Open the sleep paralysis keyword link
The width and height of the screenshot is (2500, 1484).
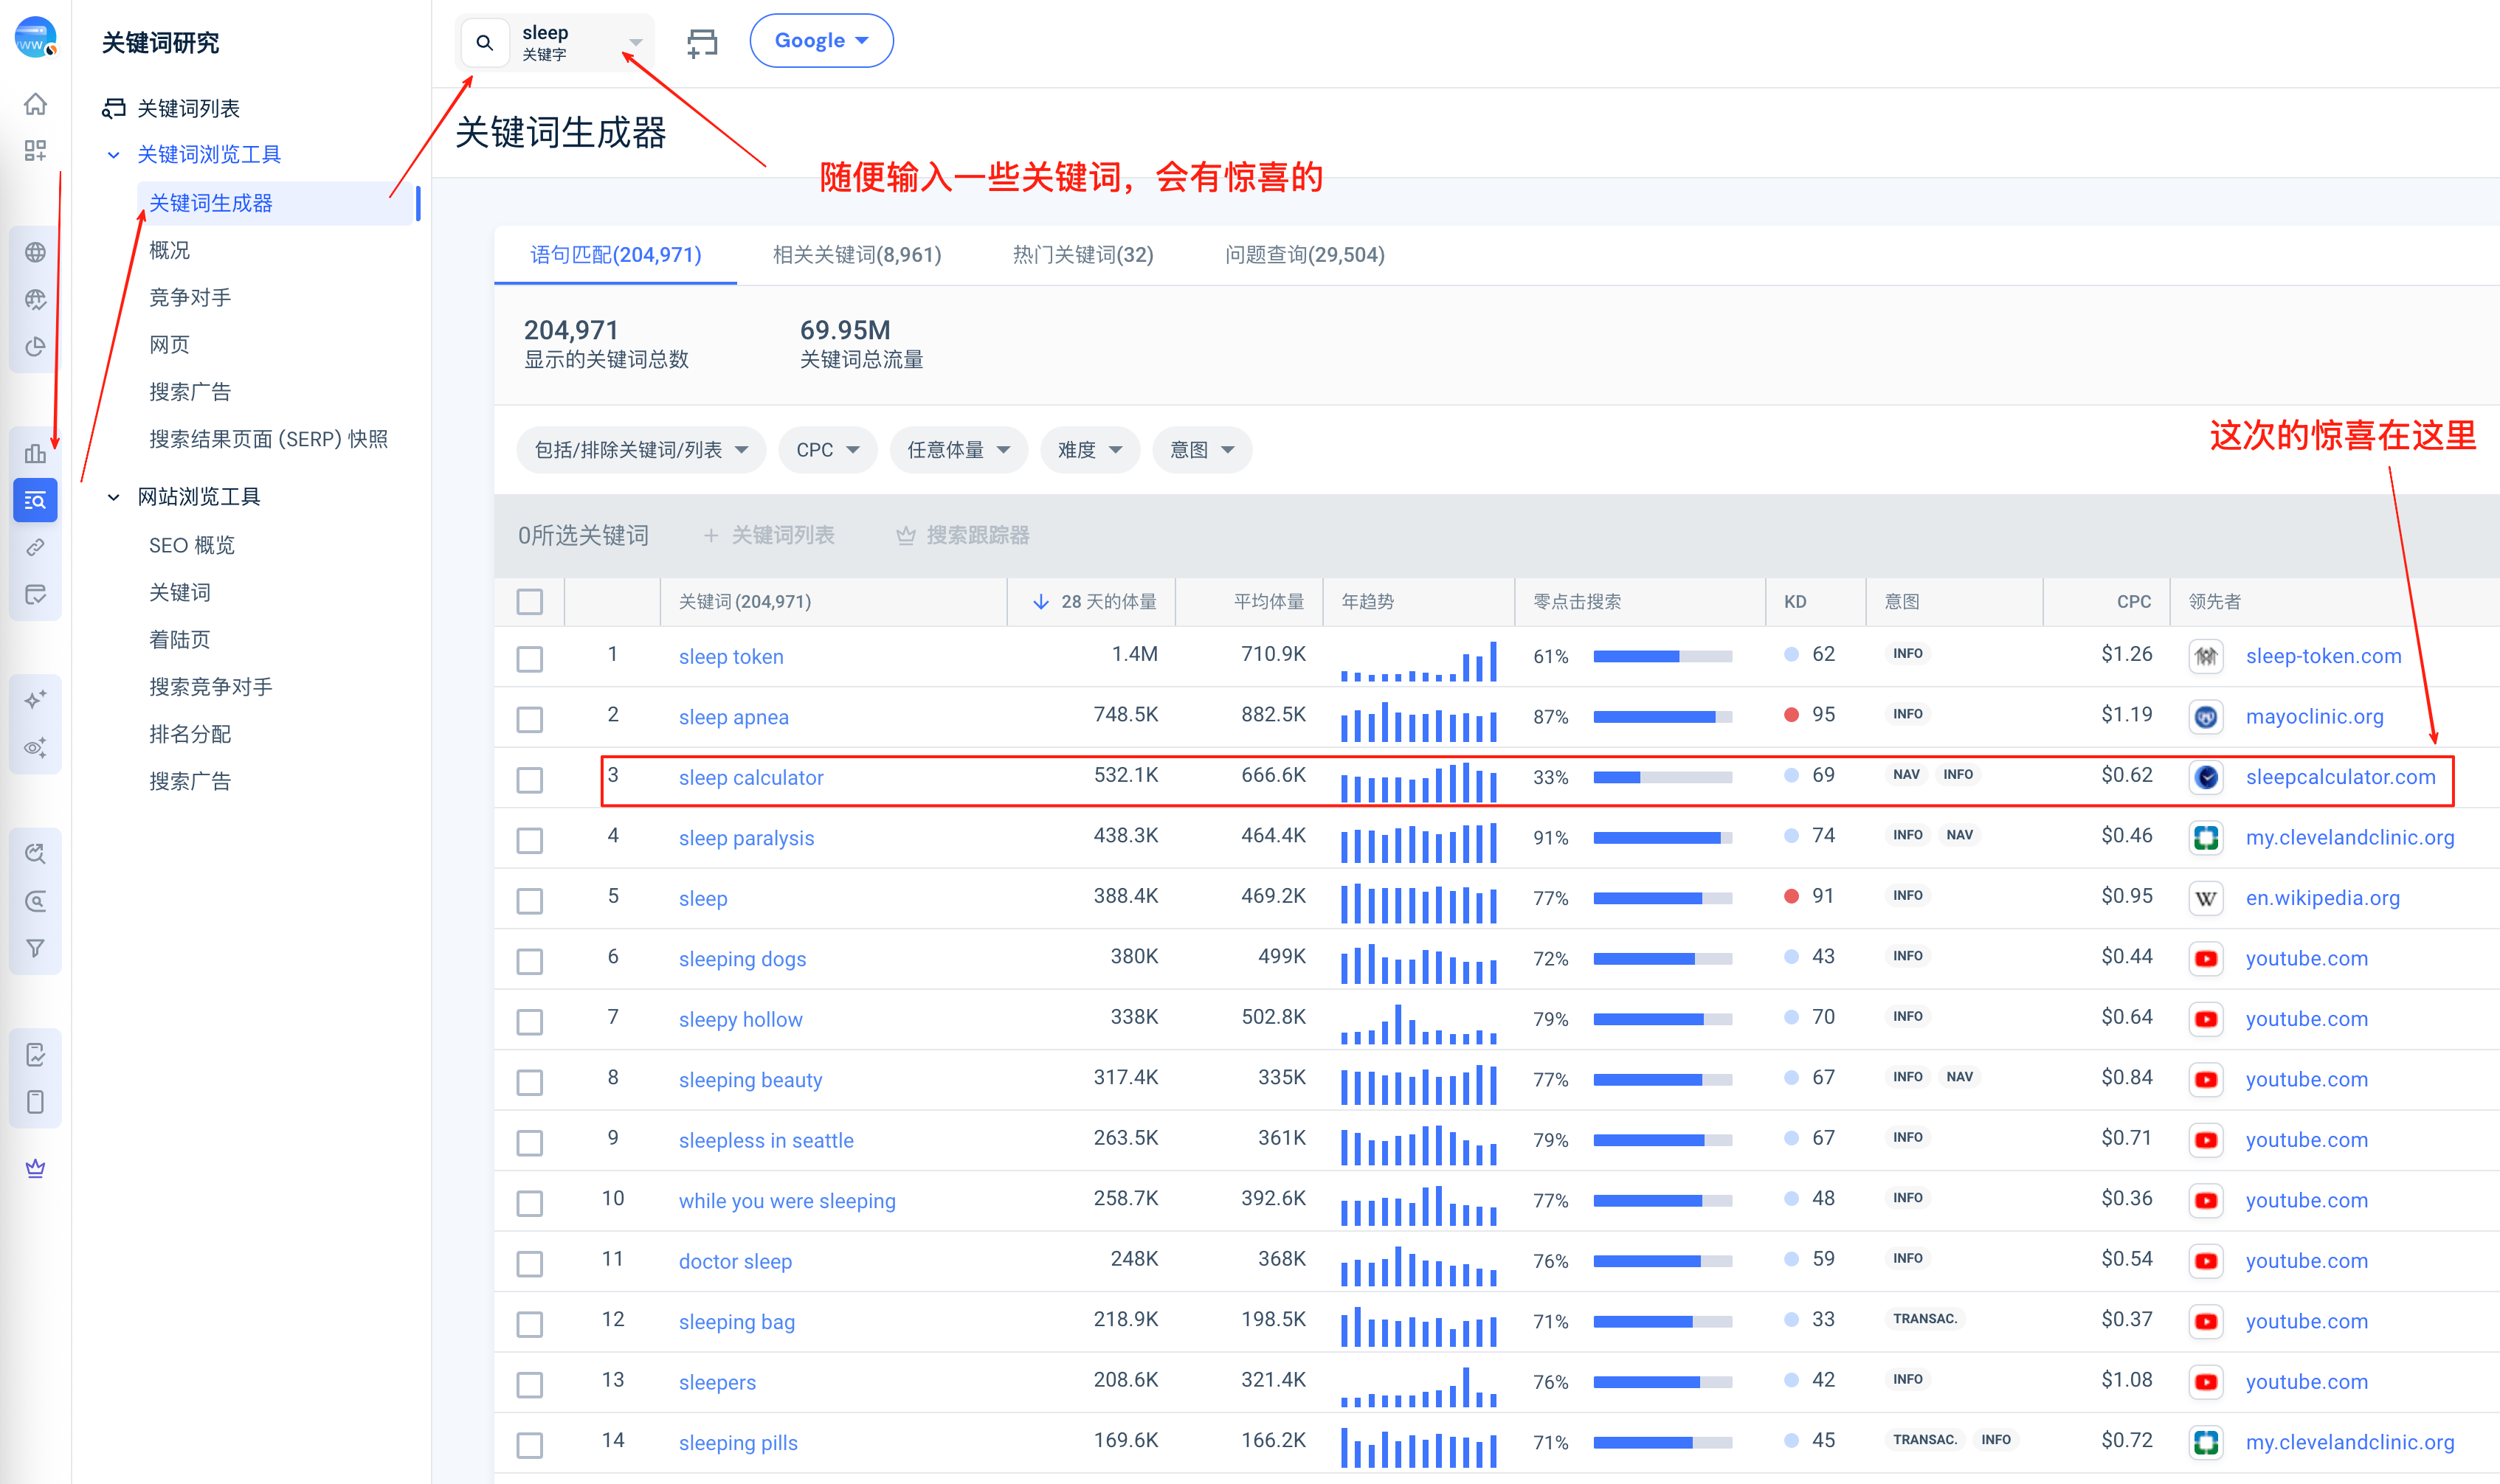746,838
